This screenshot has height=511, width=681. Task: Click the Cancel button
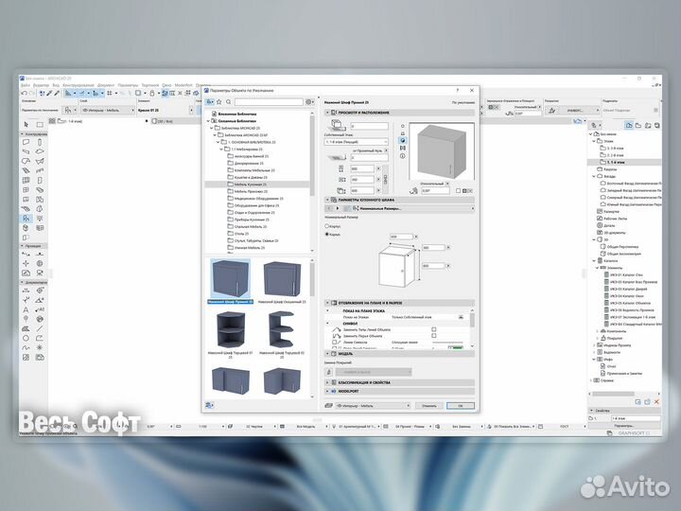pyautogui.click(x=429, y=406)
